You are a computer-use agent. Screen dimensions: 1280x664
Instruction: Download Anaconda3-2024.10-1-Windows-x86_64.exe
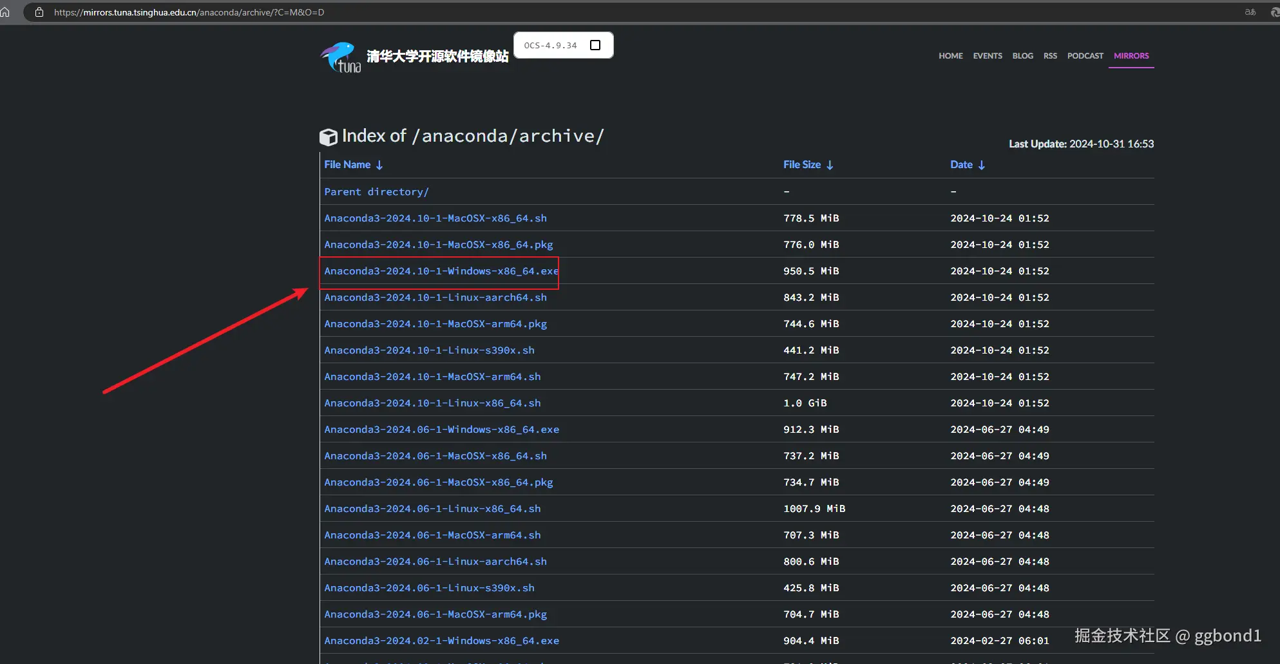(x=441, y=271)
